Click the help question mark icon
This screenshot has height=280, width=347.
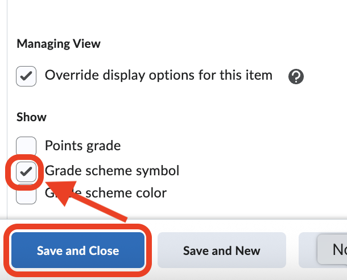(x=296, y=76)
